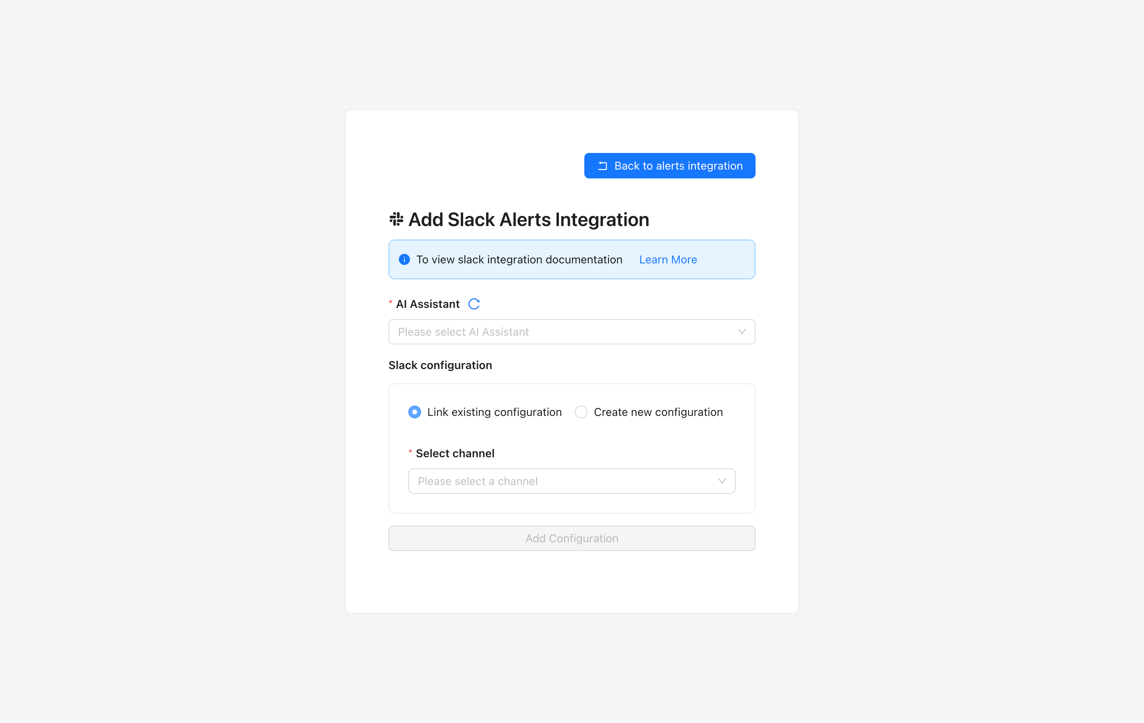Viewport: 1144px width, 723px height.
Task: Click the Slack logo icon beside the heading
Action: pos(396,219)
